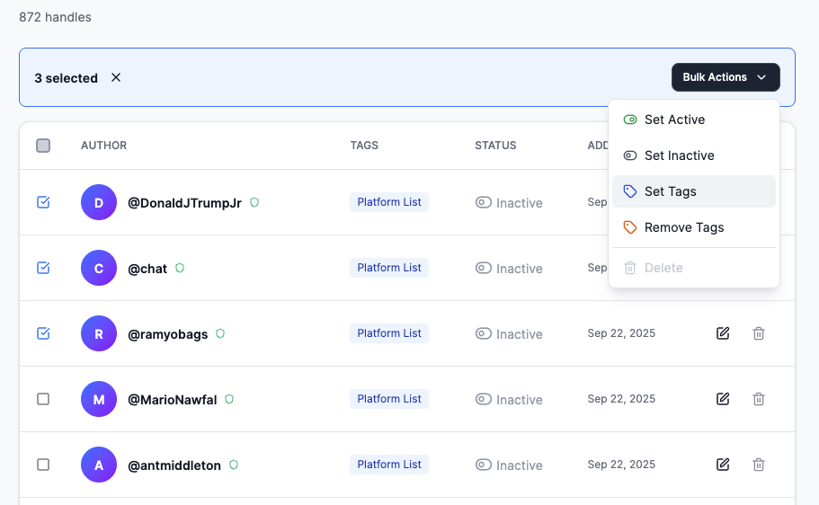The height and width of the screenshot is (505, 819).
Task: Click Platform List tag on @chat row
Action: click(x=389, y=268)
